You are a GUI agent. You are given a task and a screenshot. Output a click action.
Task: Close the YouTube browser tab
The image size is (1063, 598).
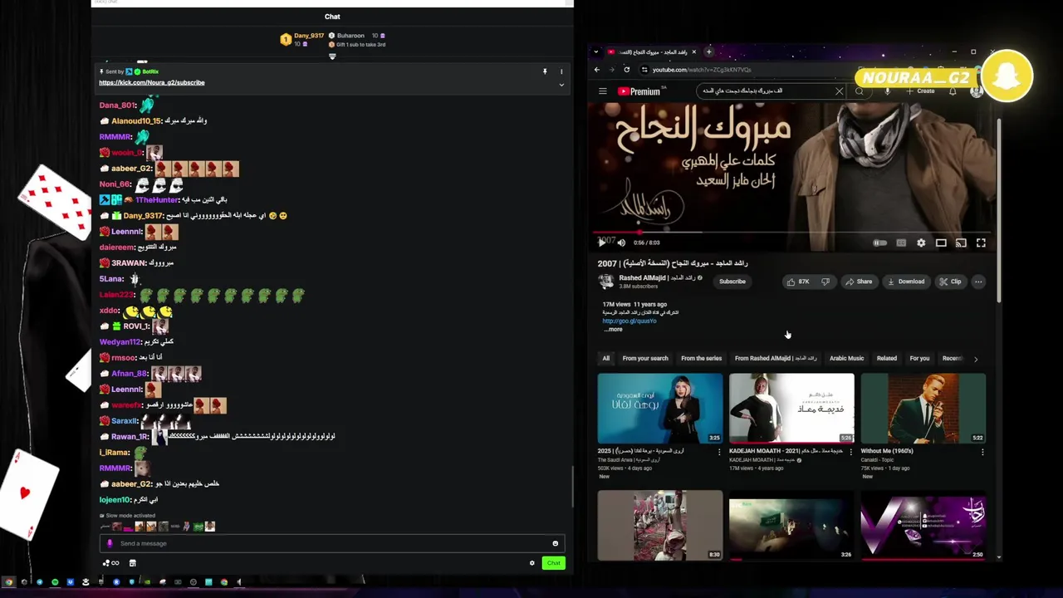click(695, 52)
